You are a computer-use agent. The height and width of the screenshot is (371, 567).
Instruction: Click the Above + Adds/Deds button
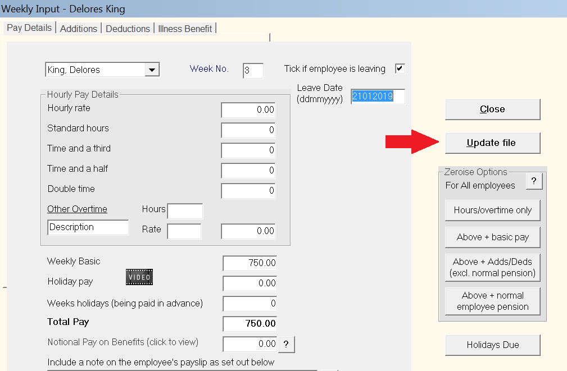tap(492, 268)
